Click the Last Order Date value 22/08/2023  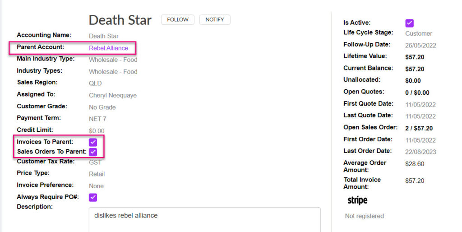click(x=420, y=152)
